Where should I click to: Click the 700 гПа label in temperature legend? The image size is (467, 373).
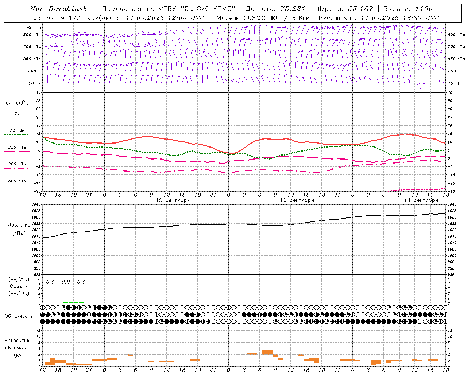17,164
